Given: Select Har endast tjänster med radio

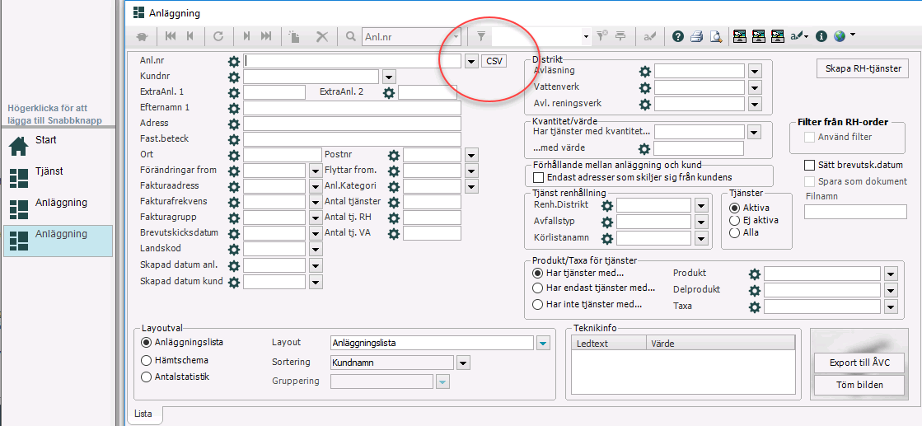Looking at the screenshot, I should coord(537,288).
